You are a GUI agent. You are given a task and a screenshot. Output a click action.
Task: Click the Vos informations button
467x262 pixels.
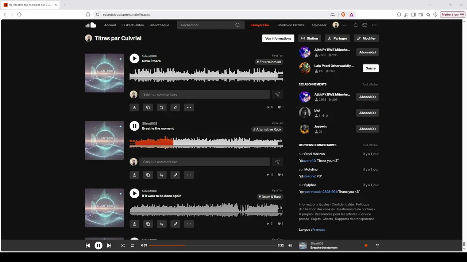tap(278, 38)
